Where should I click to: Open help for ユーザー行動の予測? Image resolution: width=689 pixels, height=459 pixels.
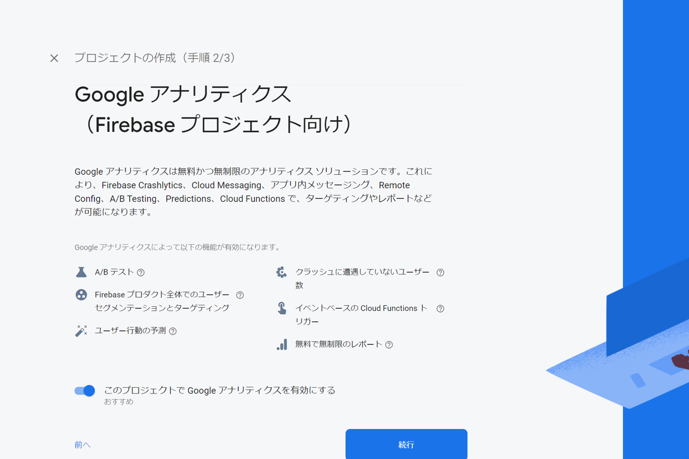tap(174, 331)
